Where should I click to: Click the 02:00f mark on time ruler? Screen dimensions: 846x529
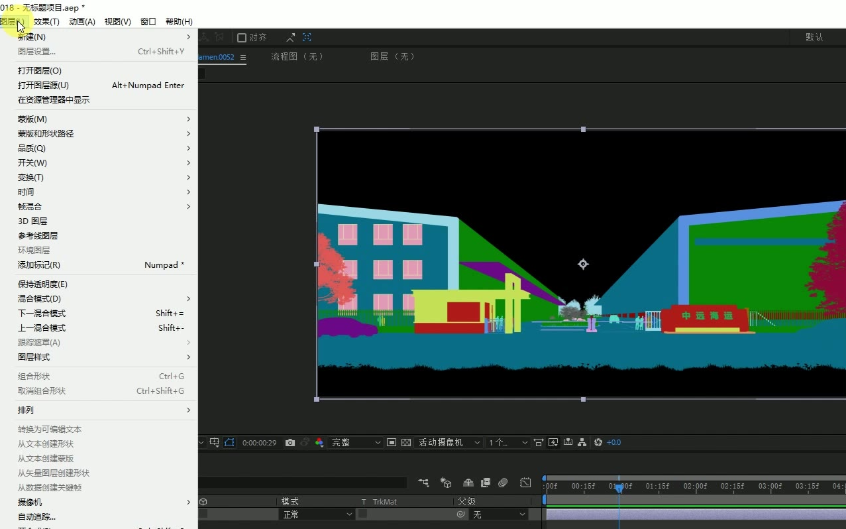pos(695,487)
